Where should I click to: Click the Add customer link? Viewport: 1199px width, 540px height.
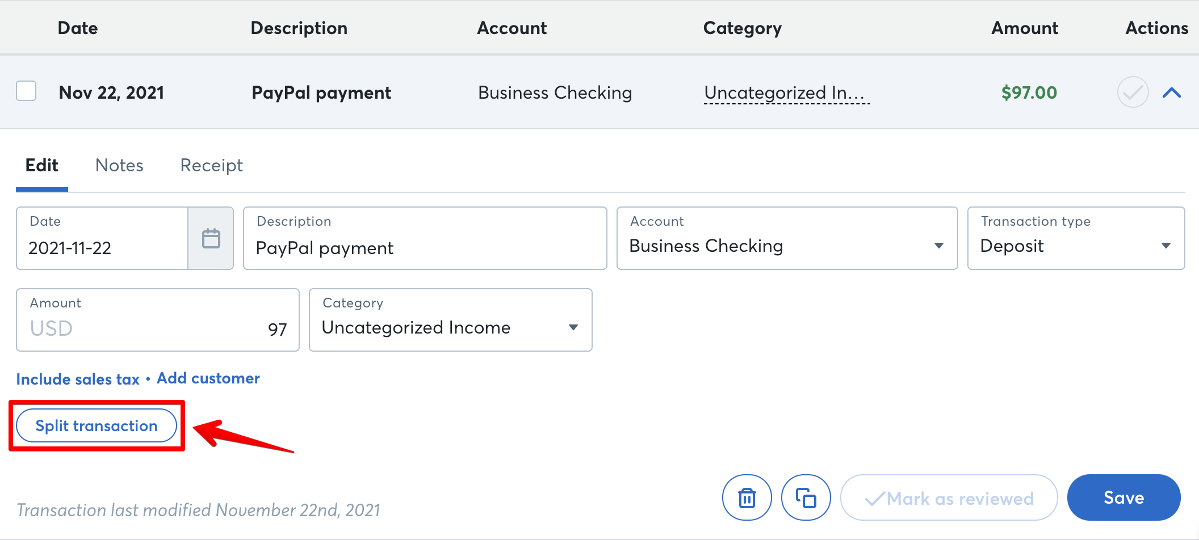coord(208,378)
